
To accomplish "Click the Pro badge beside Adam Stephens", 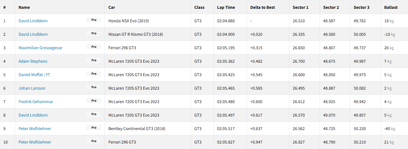I will (94, 60).
